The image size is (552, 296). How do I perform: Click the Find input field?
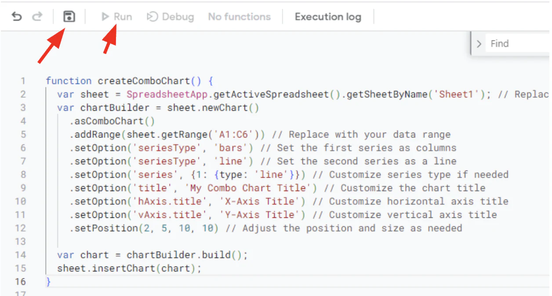[x=519, y=43]
